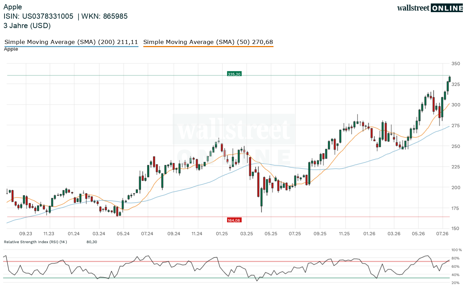The image size is (467, 292).
Task: Click the 150 price axis label
Action: coord(456,229)
